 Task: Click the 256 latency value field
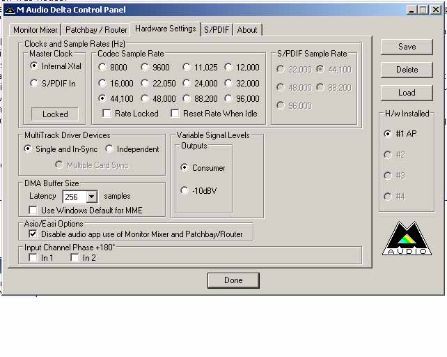pos(74,197)
